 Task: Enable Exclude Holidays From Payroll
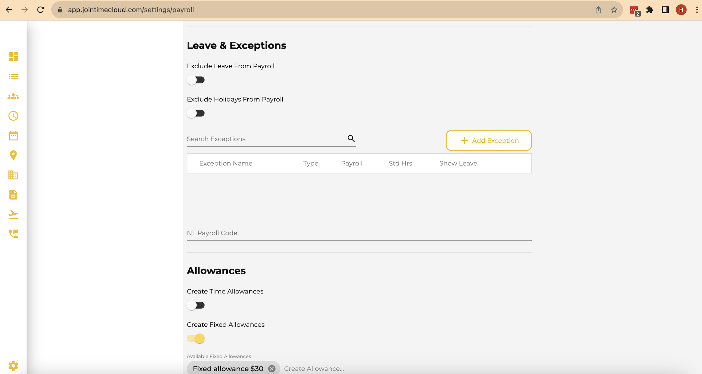pyautogui.click(x=196, y=113)
